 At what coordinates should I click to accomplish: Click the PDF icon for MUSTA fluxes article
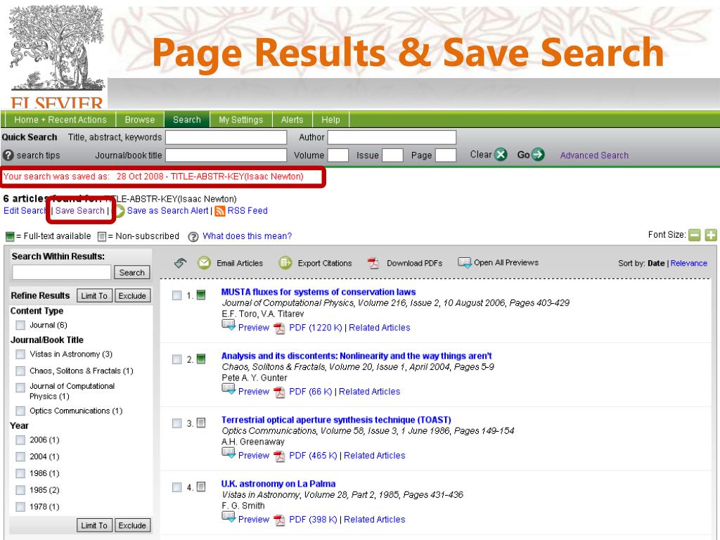[279, 328]
